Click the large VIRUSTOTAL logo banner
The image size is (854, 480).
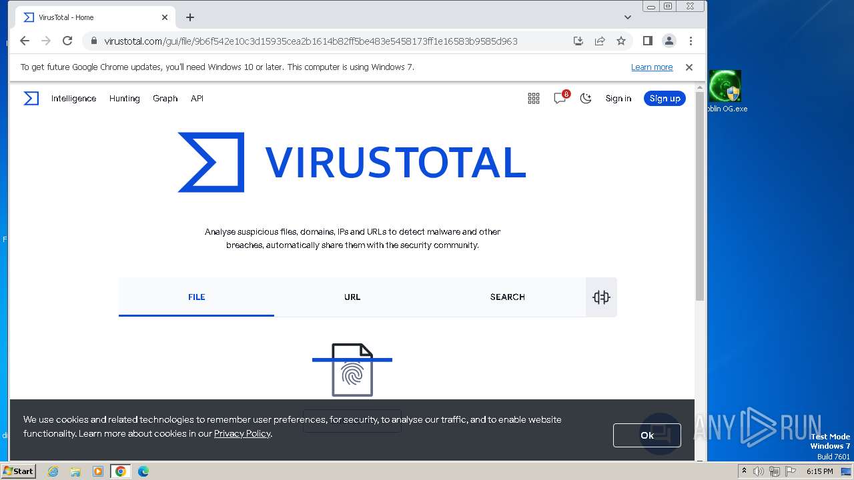pyautogui.click(x=352, y=162)
